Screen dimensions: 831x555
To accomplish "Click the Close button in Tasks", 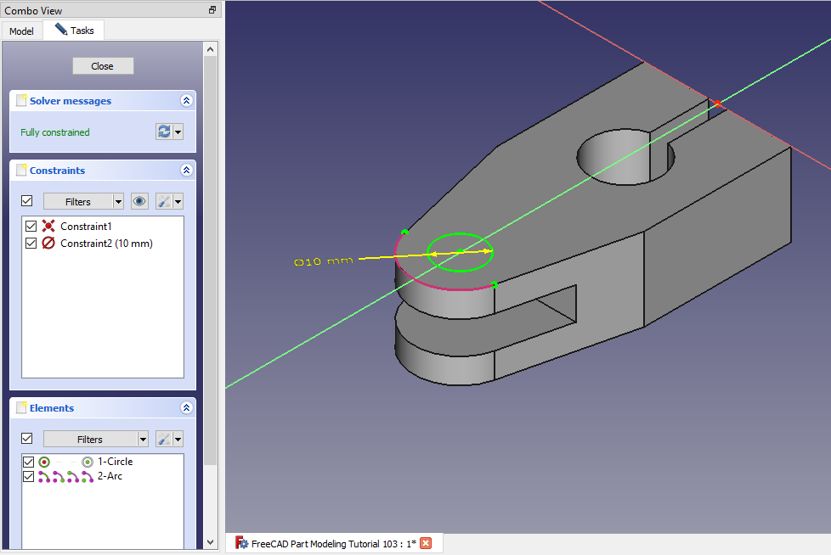I will pos(102,66).
